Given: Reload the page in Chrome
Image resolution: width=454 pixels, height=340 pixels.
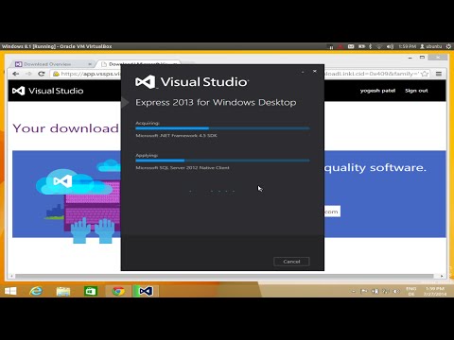Looking at the screenshot, I should pyautogui.click(x=42, y=74).
